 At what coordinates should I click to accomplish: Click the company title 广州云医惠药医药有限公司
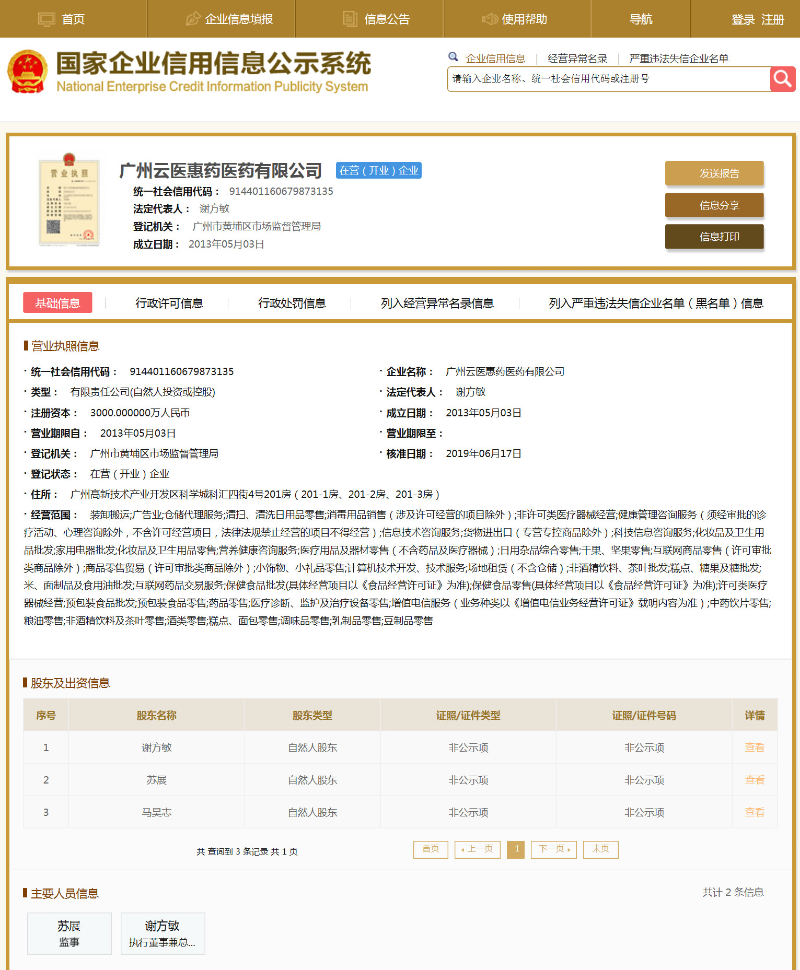(221, 171)
